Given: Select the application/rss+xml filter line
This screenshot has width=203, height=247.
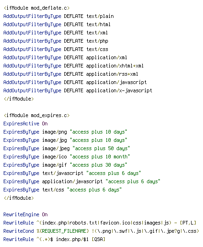Looking at the screenshot, I should (x=71, y=74).
